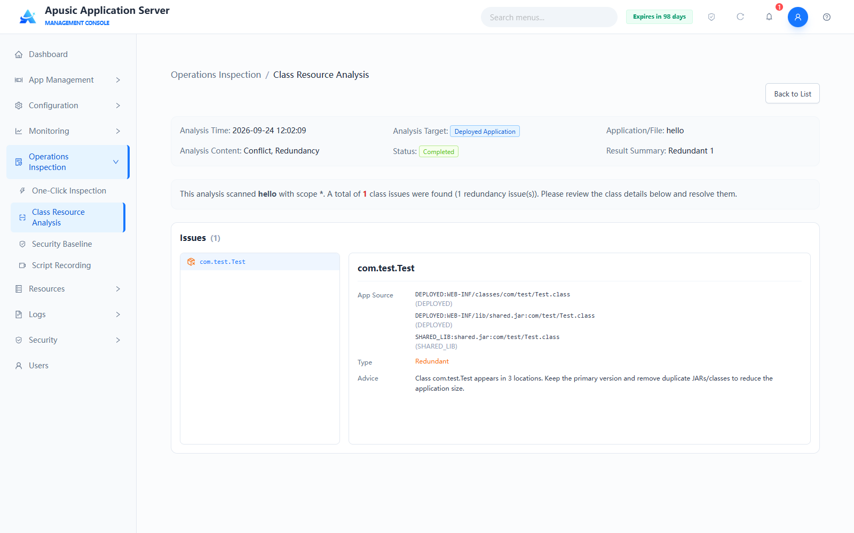Click the Expires in 98 days badge
This screenshot has height=533, width=854.
[659, 17]
